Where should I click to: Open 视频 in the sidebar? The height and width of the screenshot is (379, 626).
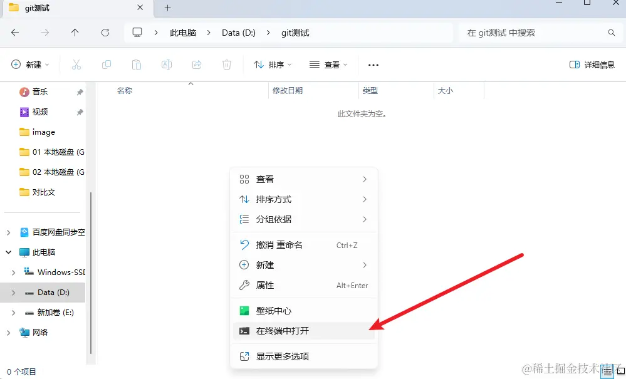click(x=40, y=112)
